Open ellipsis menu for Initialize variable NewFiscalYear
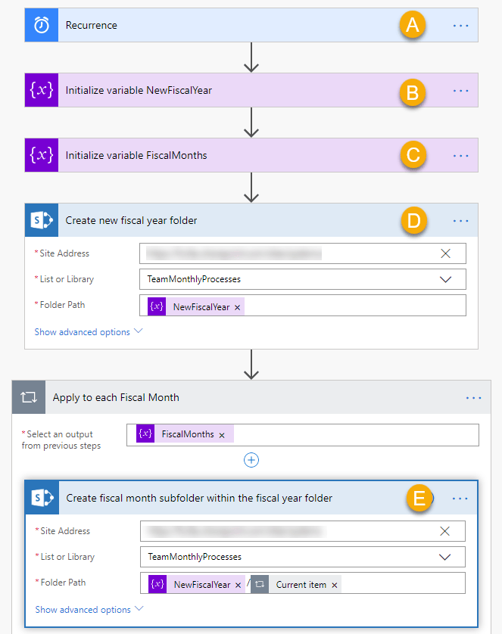Image resolution: width=502 pixels, height=634 pixels. (x=460, y=91)
